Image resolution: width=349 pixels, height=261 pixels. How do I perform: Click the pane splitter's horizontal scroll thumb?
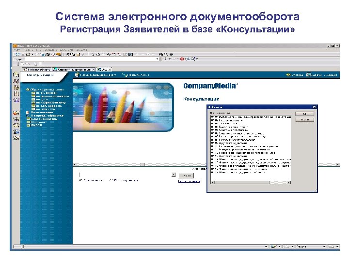(143, 164)
